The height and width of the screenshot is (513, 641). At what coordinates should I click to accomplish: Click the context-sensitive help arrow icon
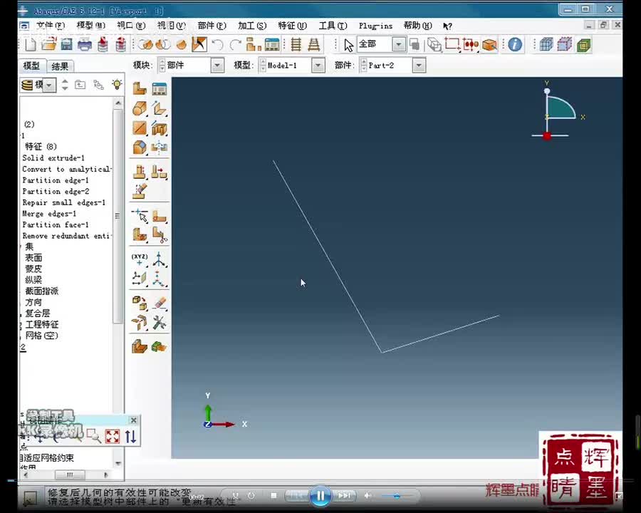[448, 26]
